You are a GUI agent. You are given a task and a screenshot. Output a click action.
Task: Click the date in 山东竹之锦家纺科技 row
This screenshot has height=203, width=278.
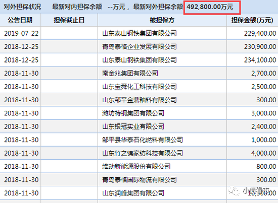(21, 153)
